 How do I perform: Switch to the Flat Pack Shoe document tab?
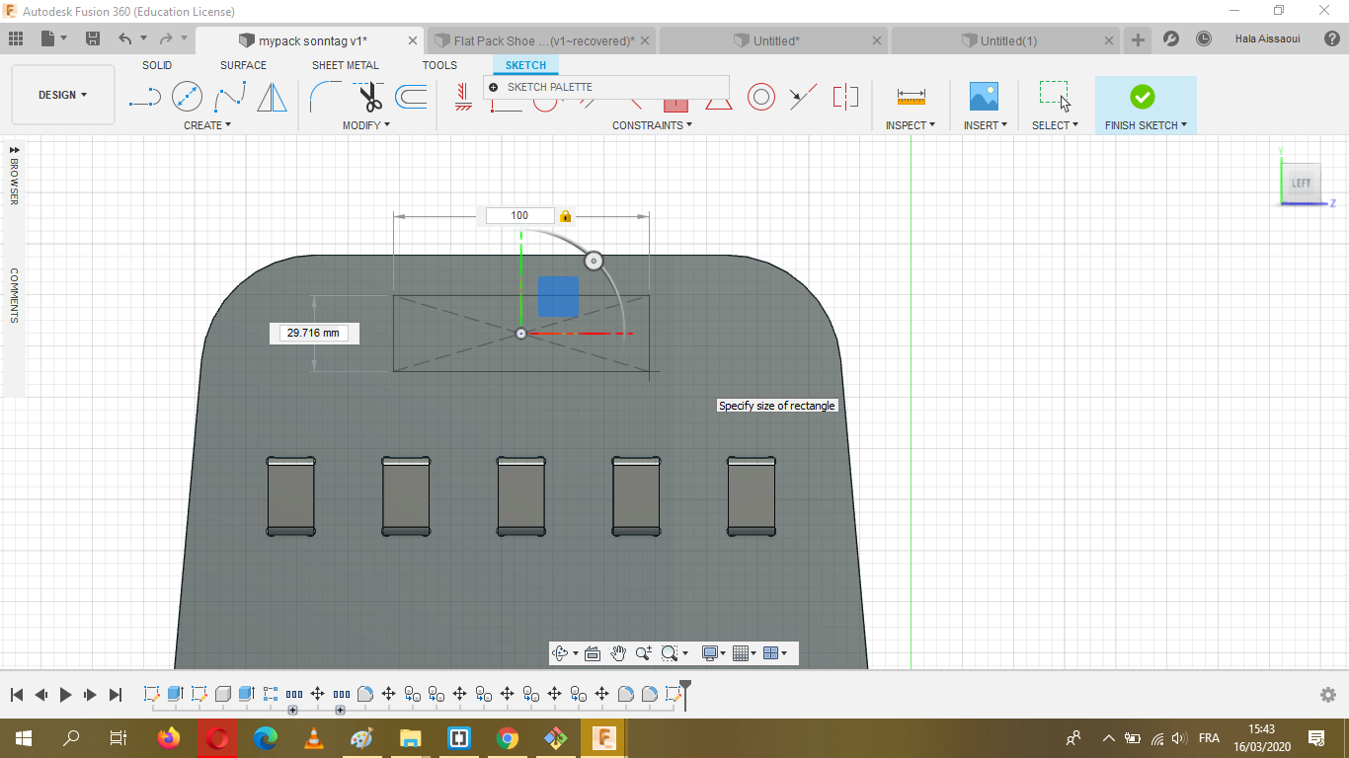pyautogui.click(x=541, y=40)
